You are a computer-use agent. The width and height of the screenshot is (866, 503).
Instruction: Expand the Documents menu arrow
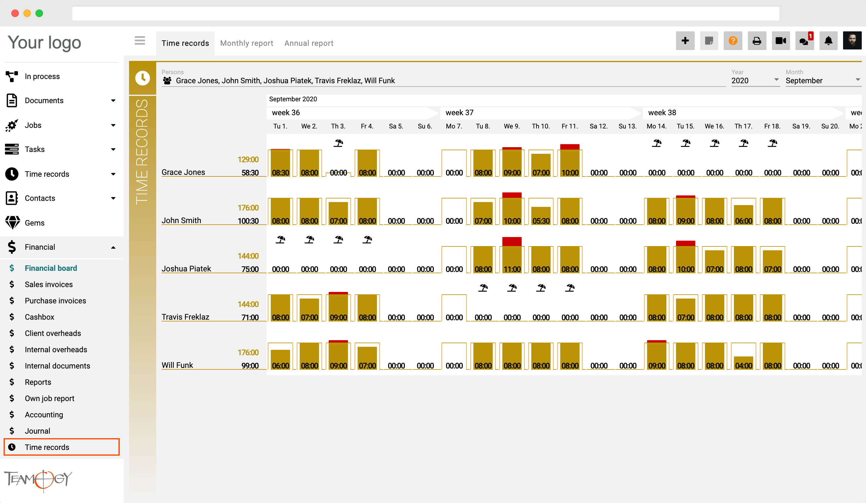point(113,101)
